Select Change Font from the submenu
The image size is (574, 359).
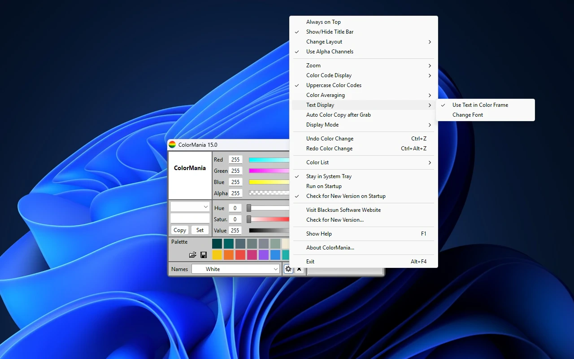pos(468,115)
